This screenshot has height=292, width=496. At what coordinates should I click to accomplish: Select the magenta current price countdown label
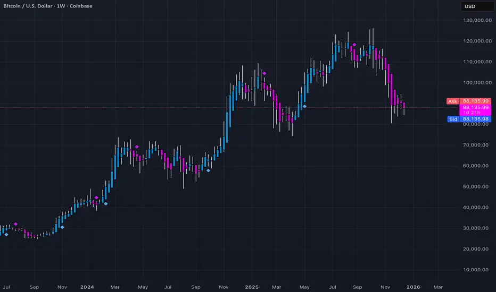pyautogui.click(x=475, y=110)
